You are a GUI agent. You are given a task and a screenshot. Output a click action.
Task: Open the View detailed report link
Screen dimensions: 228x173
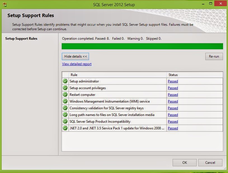click(x=77, y=64)
